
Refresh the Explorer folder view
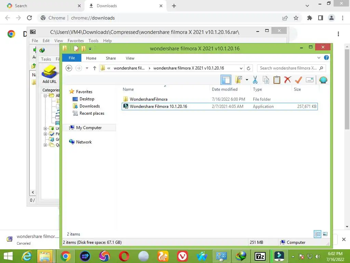click(248, 68)
